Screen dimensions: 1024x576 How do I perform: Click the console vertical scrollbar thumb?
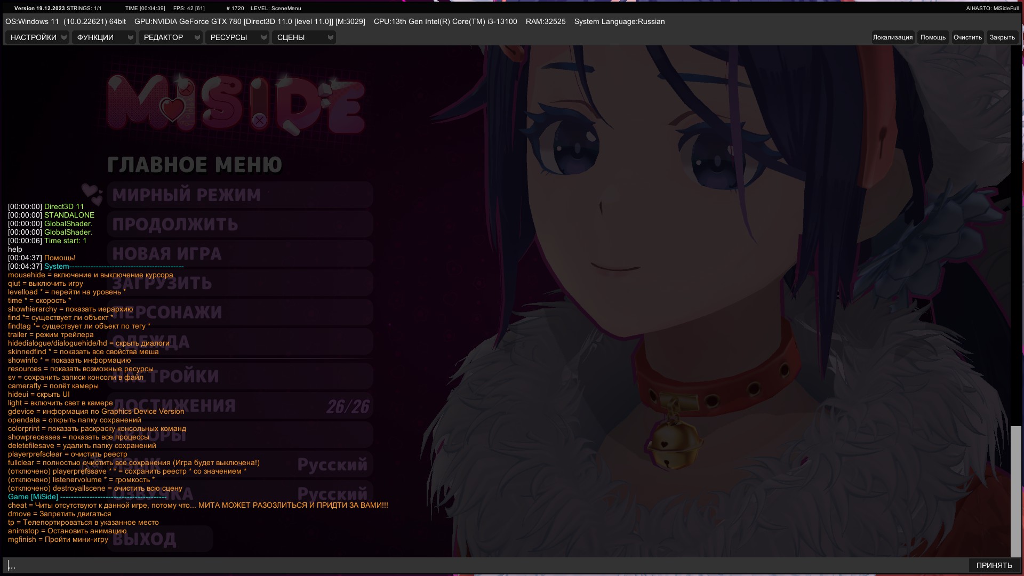click(1015, 491)
